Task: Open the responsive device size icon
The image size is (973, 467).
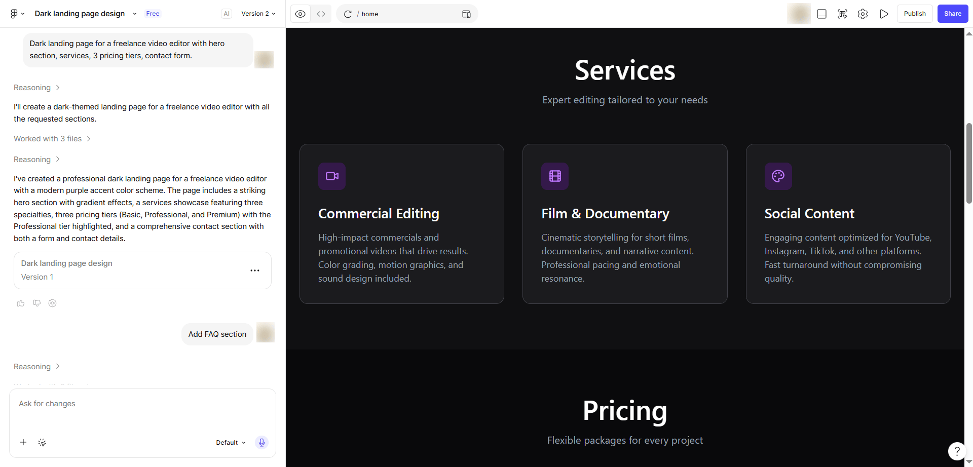Action: [466, 14]
